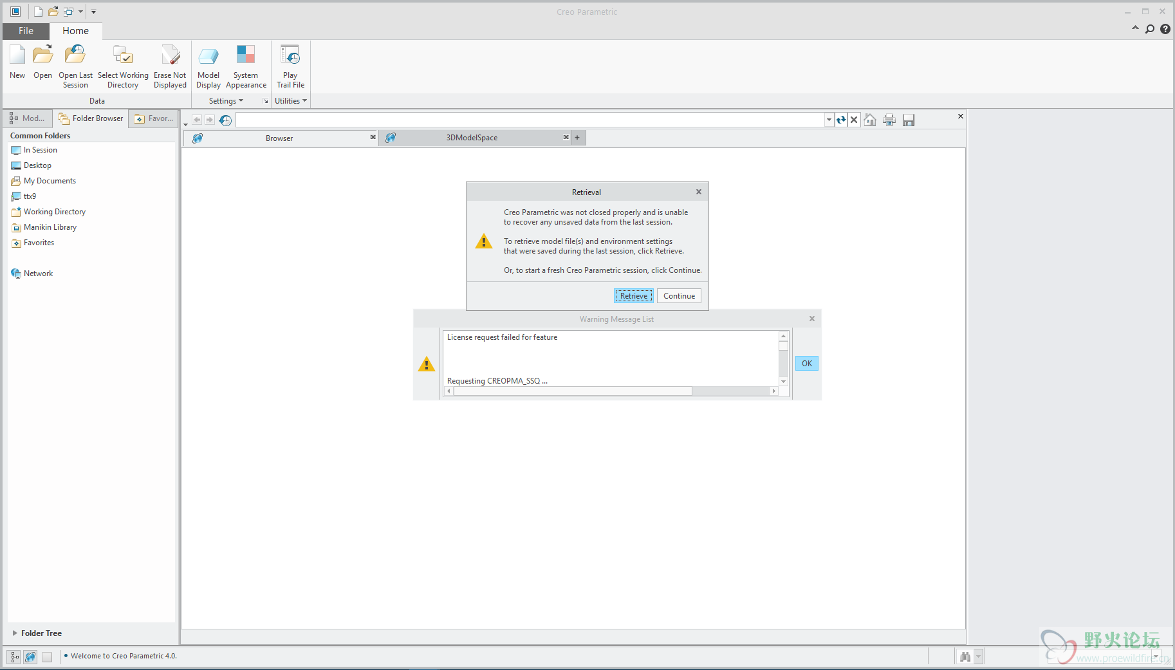Go to the browser home page
Image resolution: width=1175 pixels, height=670 pixels.
[x=870, y=120]
